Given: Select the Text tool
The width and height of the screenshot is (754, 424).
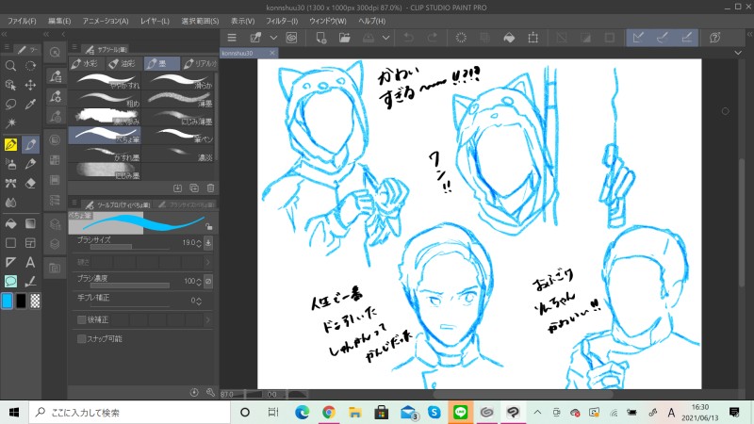Looking at the screenshot, I should pyautogui.click(x=30, y=262).
